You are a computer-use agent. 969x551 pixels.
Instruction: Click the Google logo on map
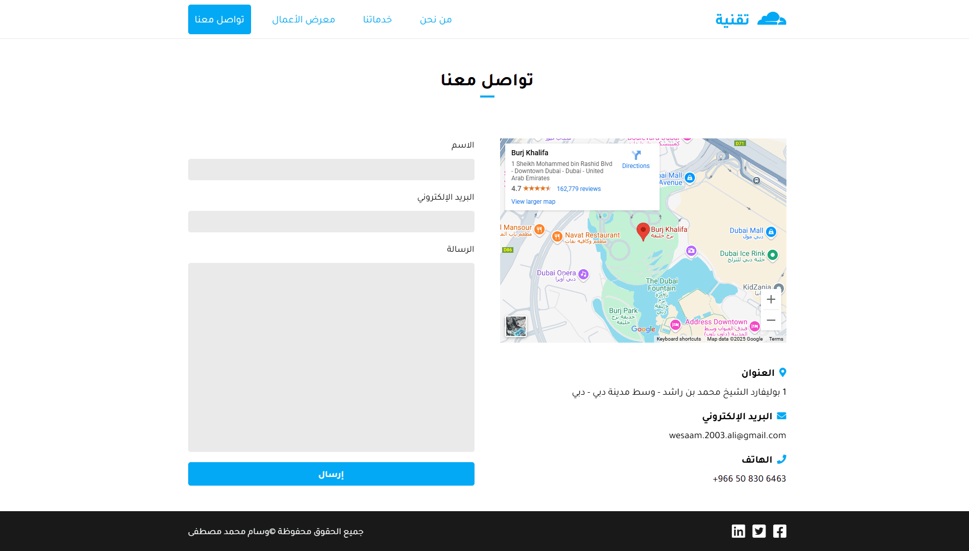[x=643, y=329]
